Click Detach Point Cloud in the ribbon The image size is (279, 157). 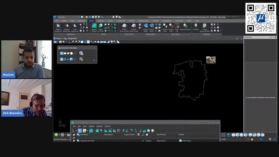pos(134,28)
